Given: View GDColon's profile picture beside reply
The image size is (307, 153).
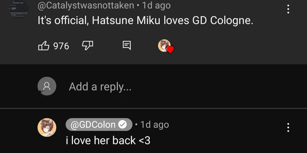Looking at the screenshot, I should (47, 128).
